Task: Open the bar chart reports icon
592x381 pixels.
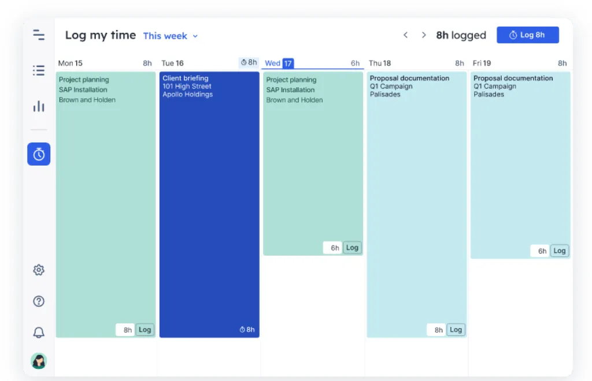Action: click(x=39, y=106)
